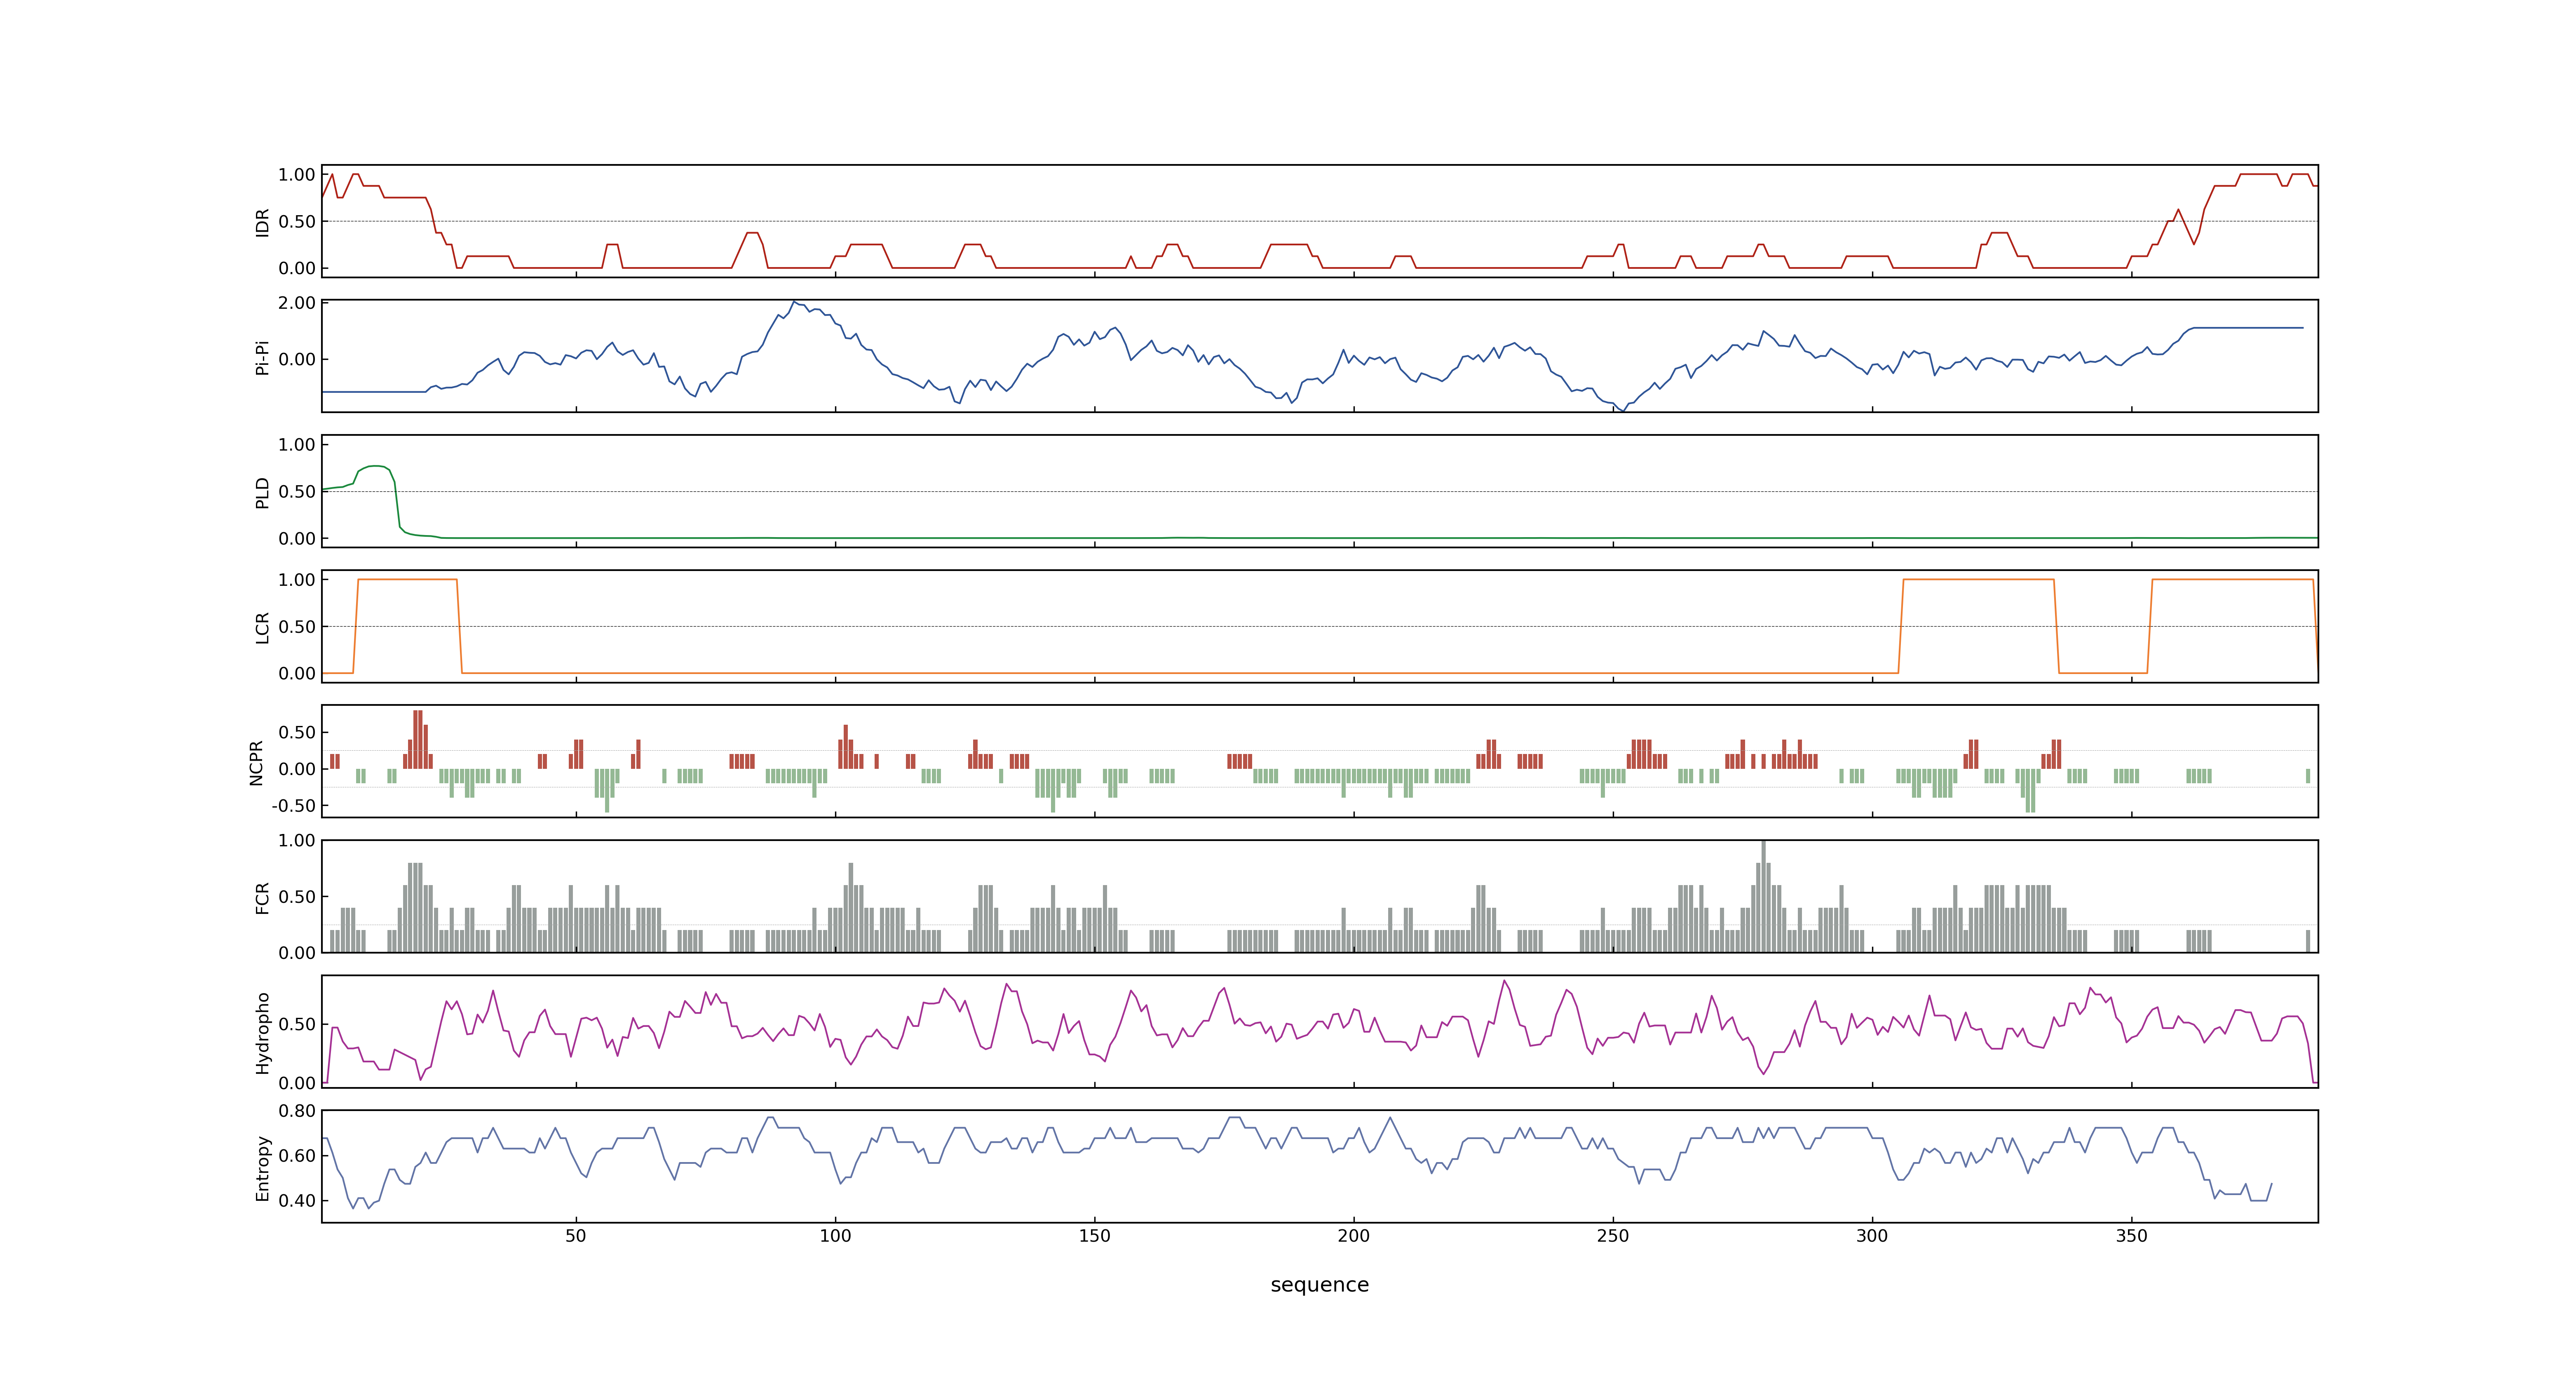Click the 1.00 tick of IDR panel
The image size is (2576, 1374).
click(x=297, y=175)
